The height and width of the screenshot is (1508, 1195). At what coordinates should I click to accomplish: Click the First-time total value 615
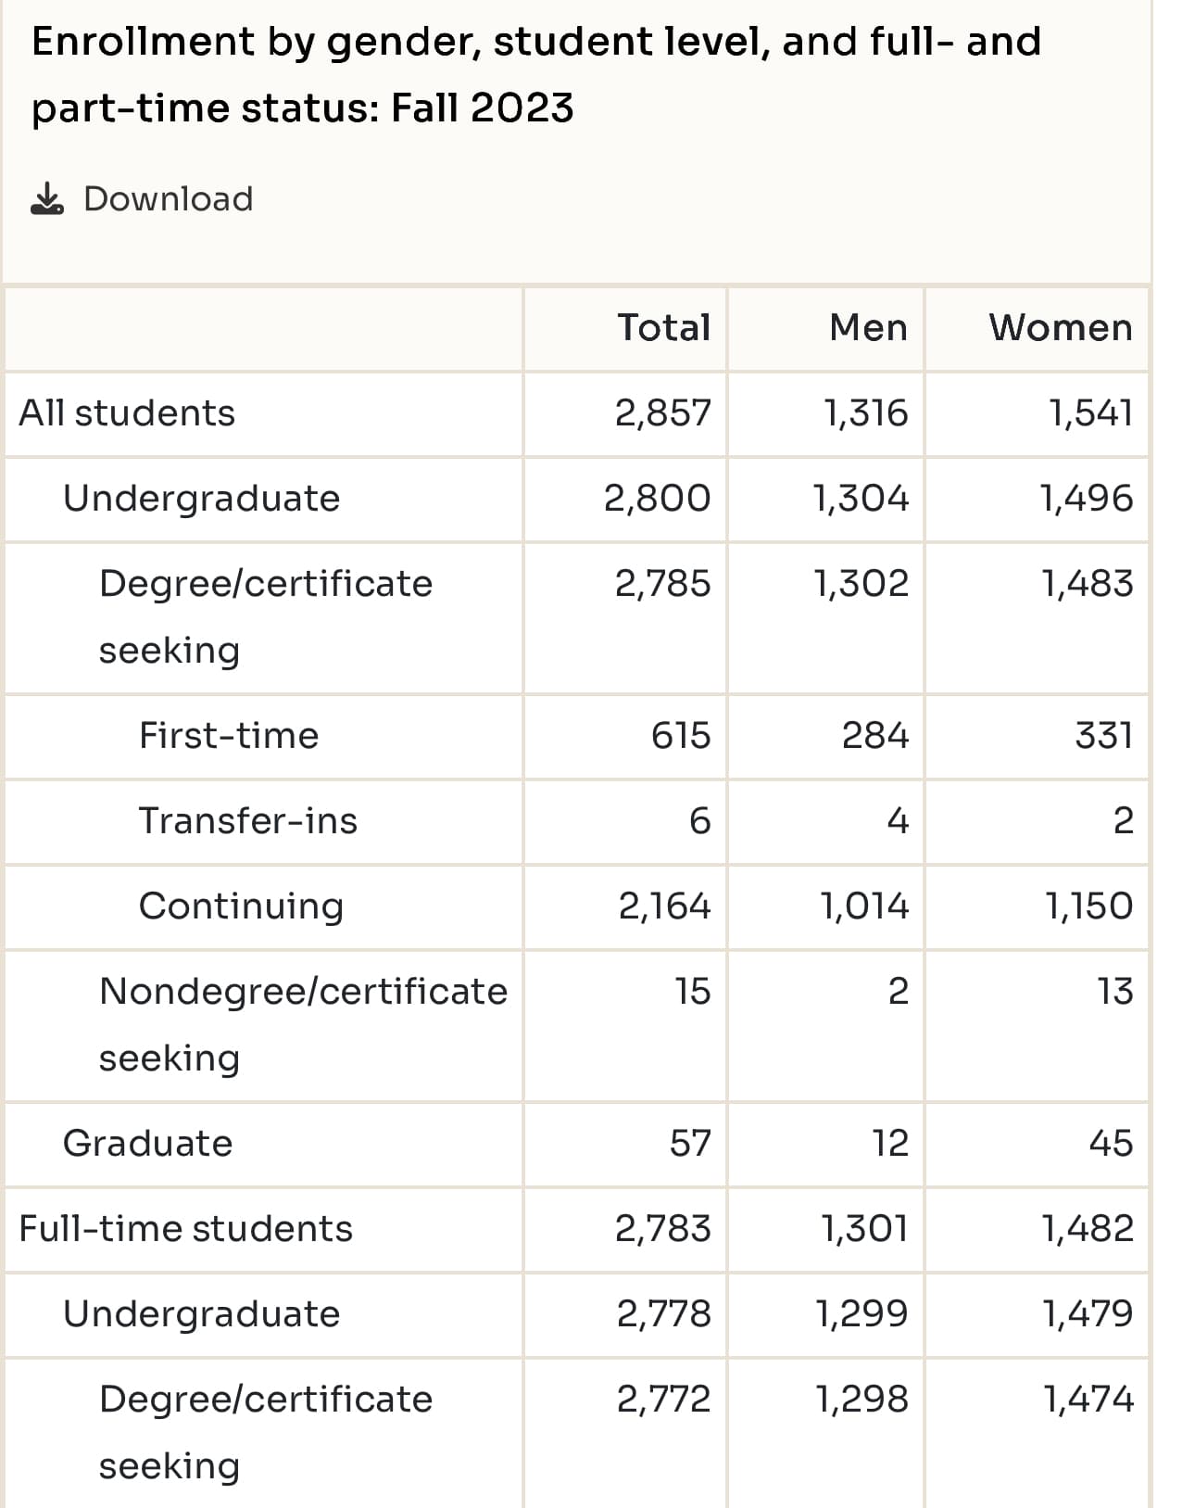tap(681, 736)
